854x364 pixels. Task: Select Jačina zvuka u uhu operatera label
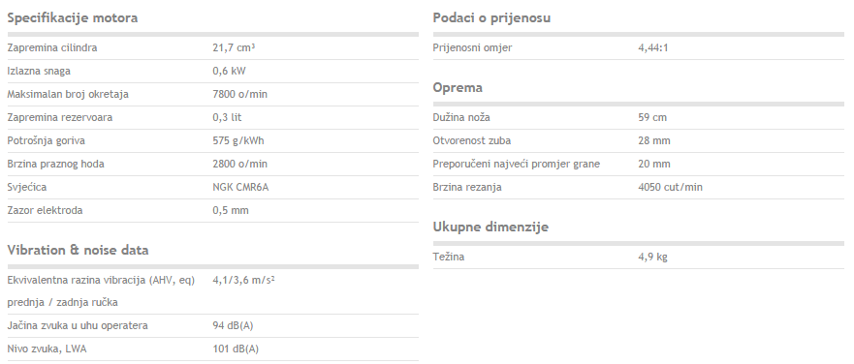point(78,326)
